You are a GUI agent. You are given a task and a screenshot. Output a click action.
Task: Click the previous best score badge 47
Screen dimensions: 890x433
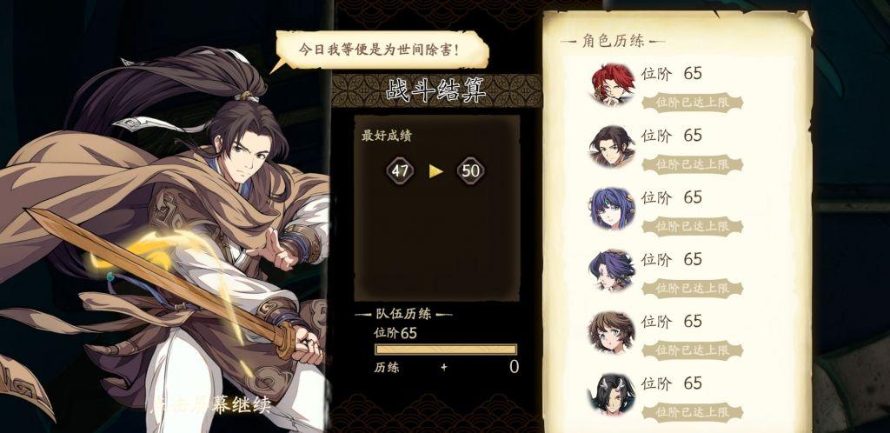(400, 170)
